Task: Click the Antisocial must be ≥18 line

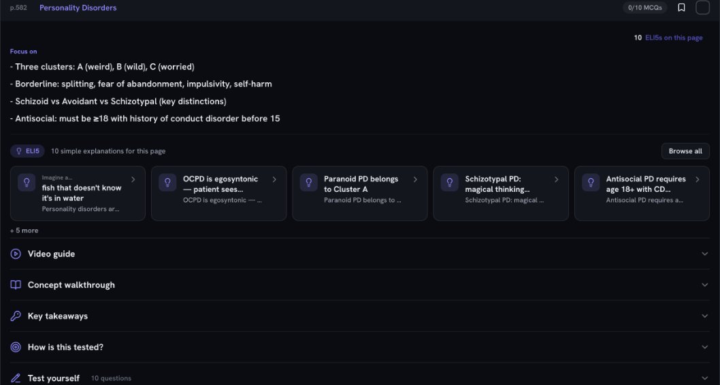Action: tap(145, 118)
